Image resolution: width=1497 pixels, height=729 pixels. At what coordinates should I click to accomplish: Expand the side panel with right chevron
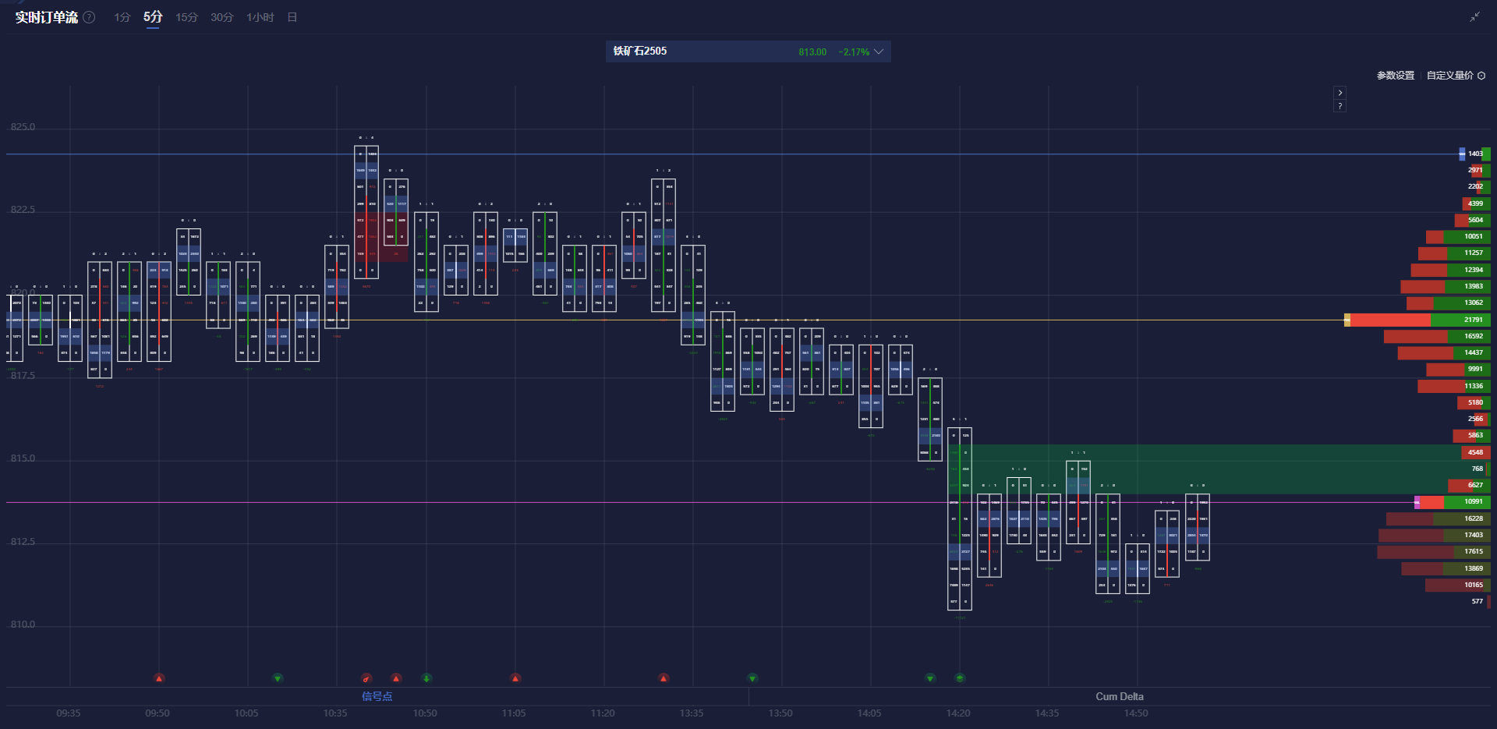click(1340, 92)
